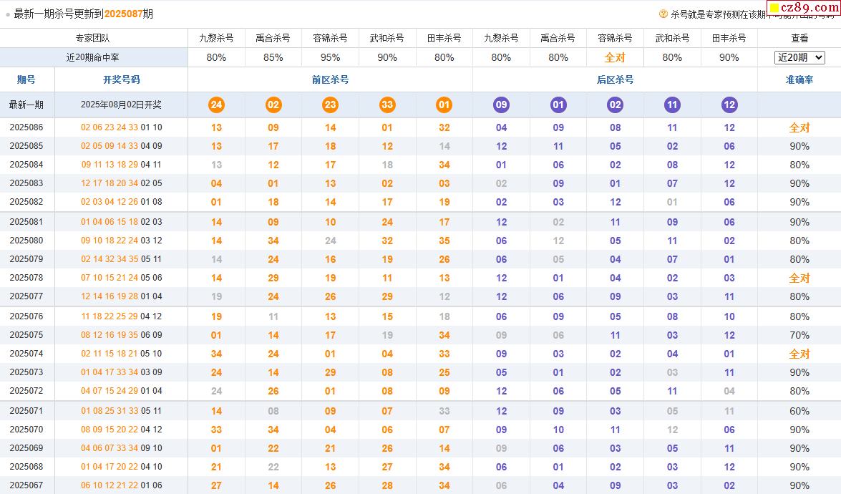841x494 pixels.
Task: Click period number 2025067
Action: coord(26,485)
